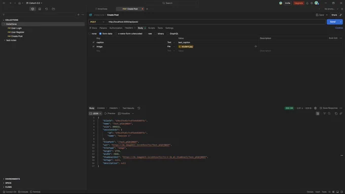Screen dimensions: 345x194
Task: Open the Save dropdown arrow
Action: click(x=327, y=15)
